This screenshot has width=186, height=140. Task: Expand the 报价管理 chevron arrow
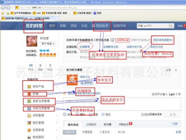(56, 123)
